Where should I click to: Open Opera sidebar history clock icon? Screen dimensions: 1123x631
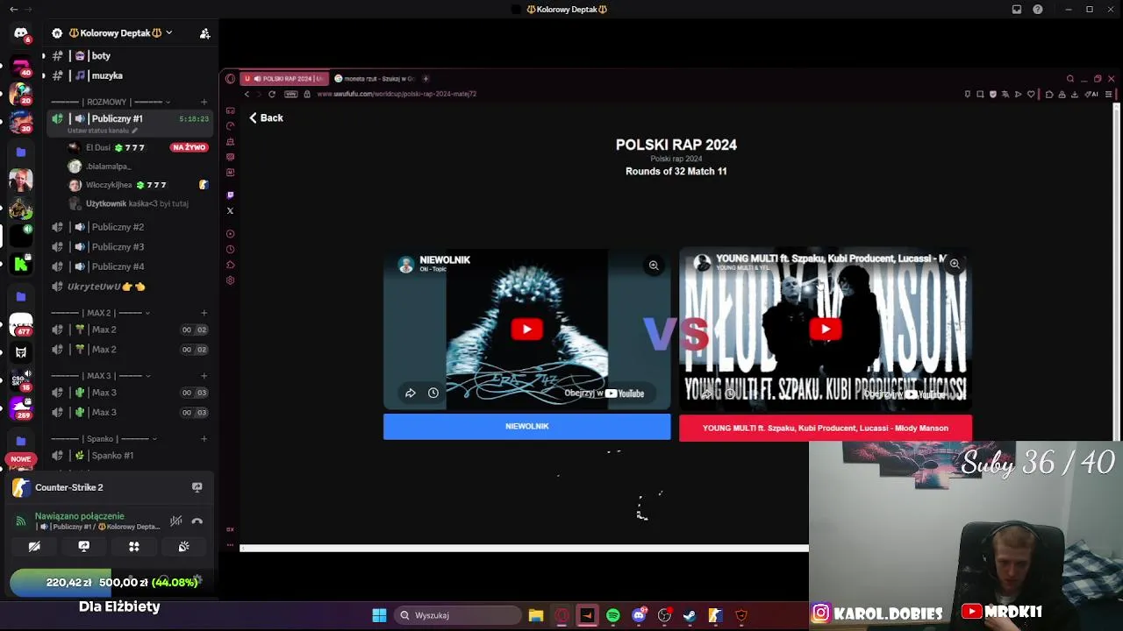pos(230,249)
